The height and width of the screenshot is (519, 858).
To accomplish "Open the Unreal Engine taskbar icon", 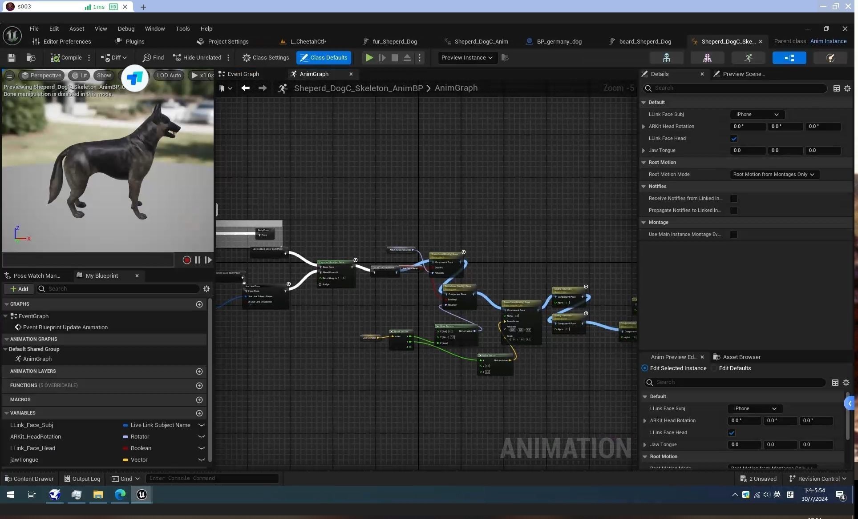I will pos(142,495).
